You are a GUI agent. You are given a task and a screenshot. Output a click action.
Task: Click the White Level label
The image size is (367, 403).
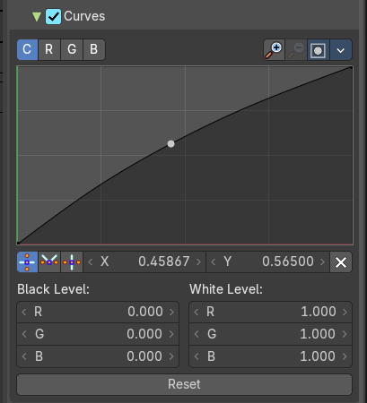click(226, 289)
